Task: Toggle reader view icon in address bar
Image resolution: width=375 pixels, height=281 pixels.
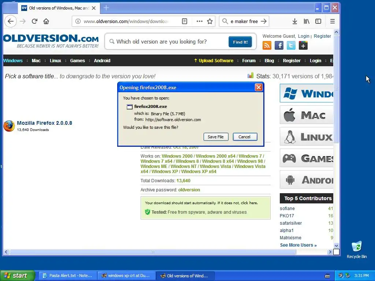Action: coord(185,21)
